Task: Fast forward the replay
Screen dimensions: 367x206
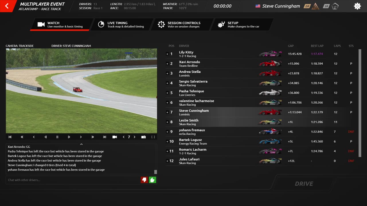Action: (x=92, y=137)
